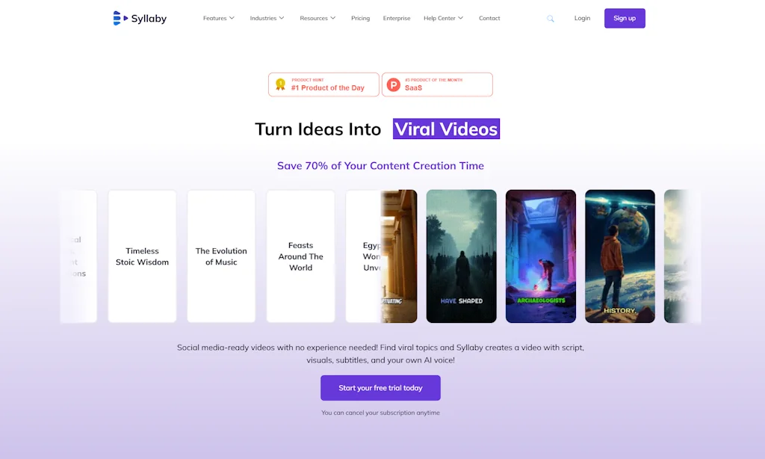Click the Login link
Image resolution: width=765 pixels, height=459 pixels.
(582, 18)
